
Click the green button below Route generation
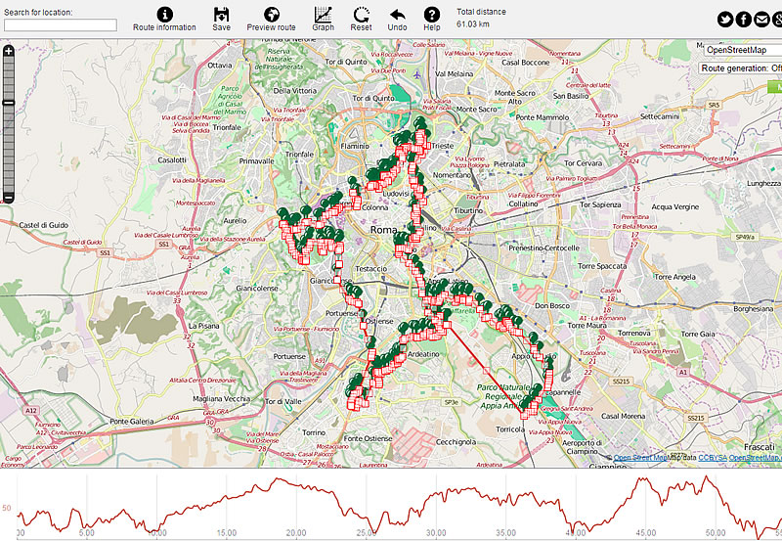pos(775,87)
